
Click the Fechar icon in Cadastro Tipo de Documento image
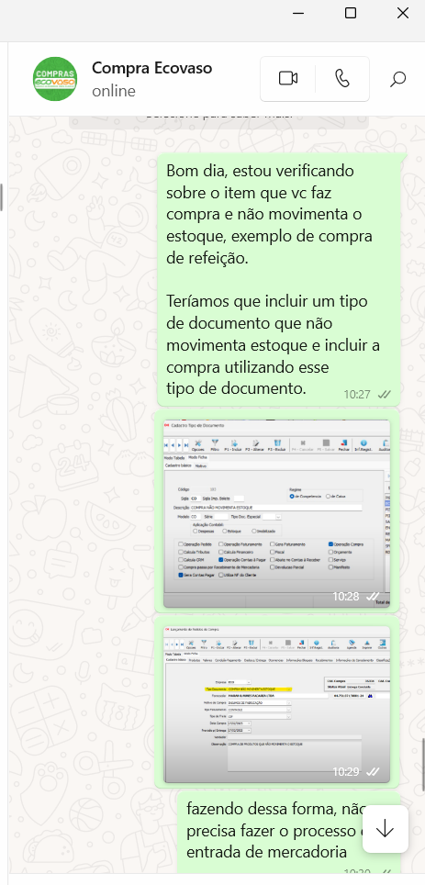coord(344,443)
